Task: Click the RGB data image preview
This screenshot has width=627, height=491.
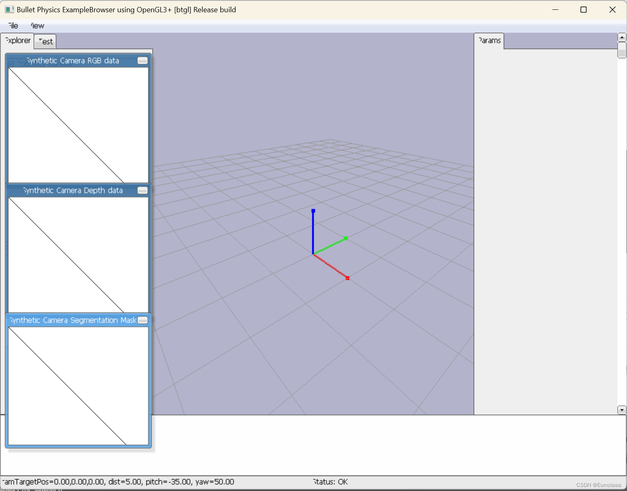Action: point(78,125)
